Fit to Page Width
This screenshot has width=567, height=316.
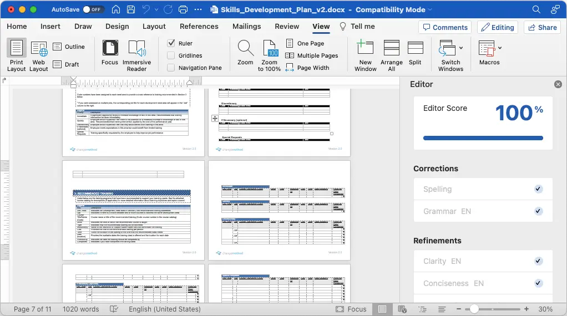click(x=307, y=68)
